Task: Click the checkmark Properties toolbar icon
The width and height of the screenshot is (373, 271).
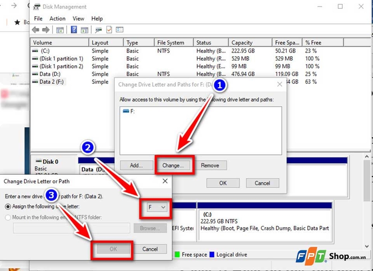Action: 109,30
